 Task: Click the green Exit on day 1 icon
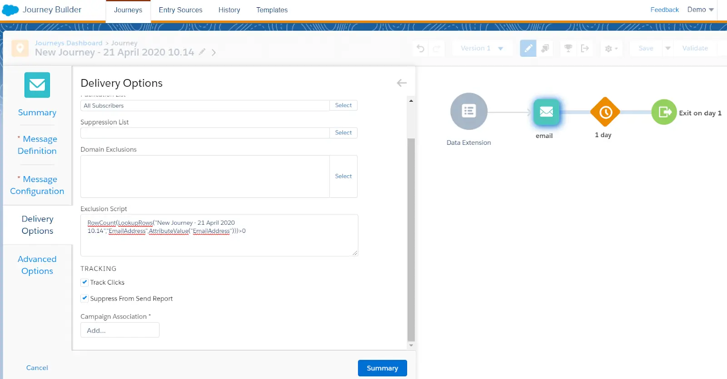pos(664,112)
